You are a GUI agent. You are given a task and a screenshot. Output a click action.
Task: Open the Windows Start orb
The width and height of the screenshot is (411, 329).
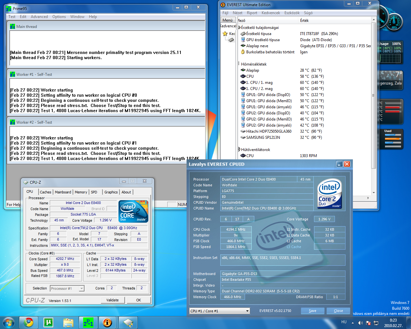[8, 322]
